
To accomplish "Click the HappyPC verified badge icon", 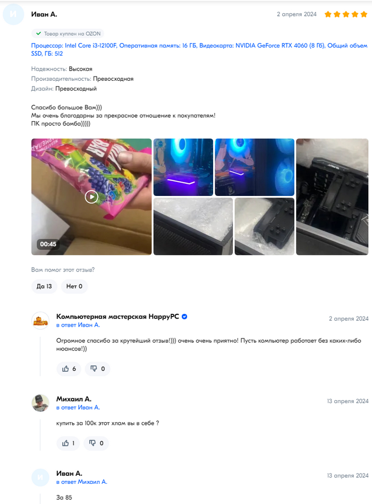I will pyautogui.click(x=184, y=317).
